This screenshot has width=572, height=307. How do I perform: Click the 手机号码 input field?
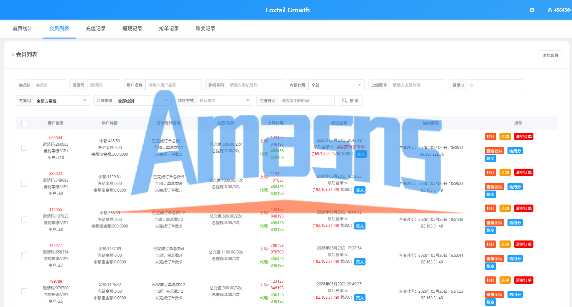coord(255,85)
